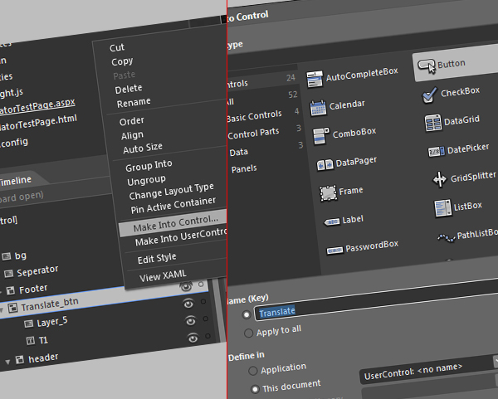This screenshot has width=498, height=399.
Task: Collapse the header tree node
Action: [8, 362]
